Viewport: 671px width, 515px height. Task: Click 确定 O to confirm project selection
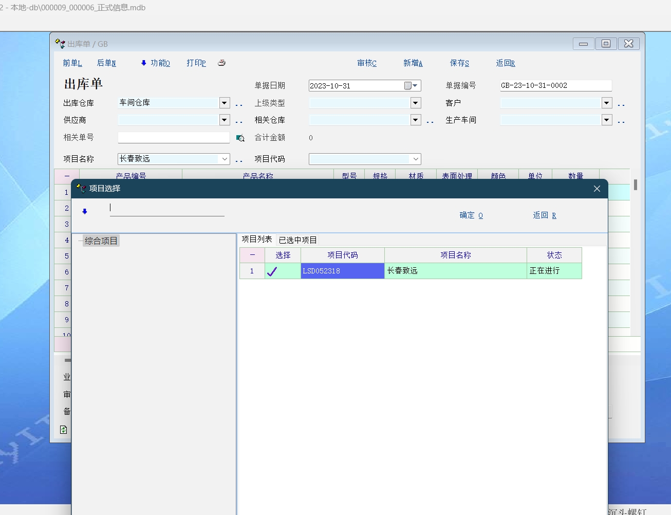click(471, 215)
